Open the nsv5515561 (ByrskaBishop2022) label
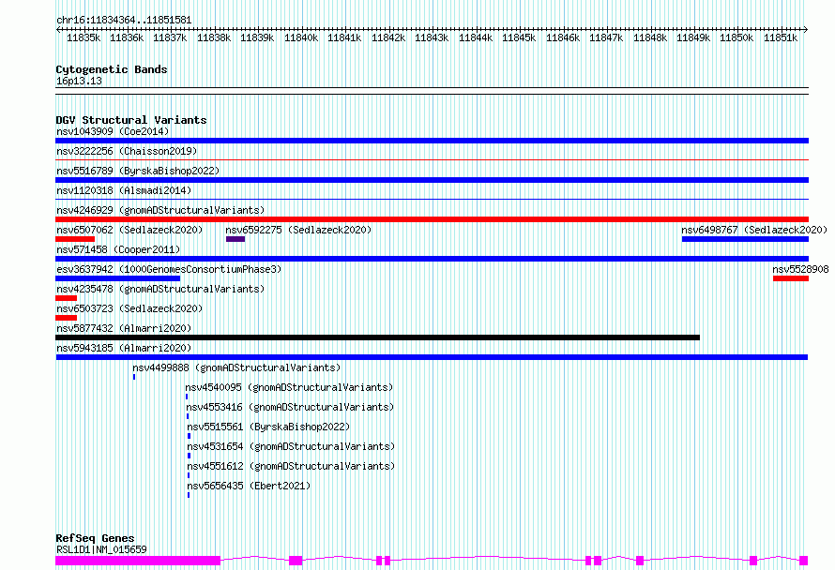Image resolution: width=835 pixels, height=570 pixels. pos(268,427)
